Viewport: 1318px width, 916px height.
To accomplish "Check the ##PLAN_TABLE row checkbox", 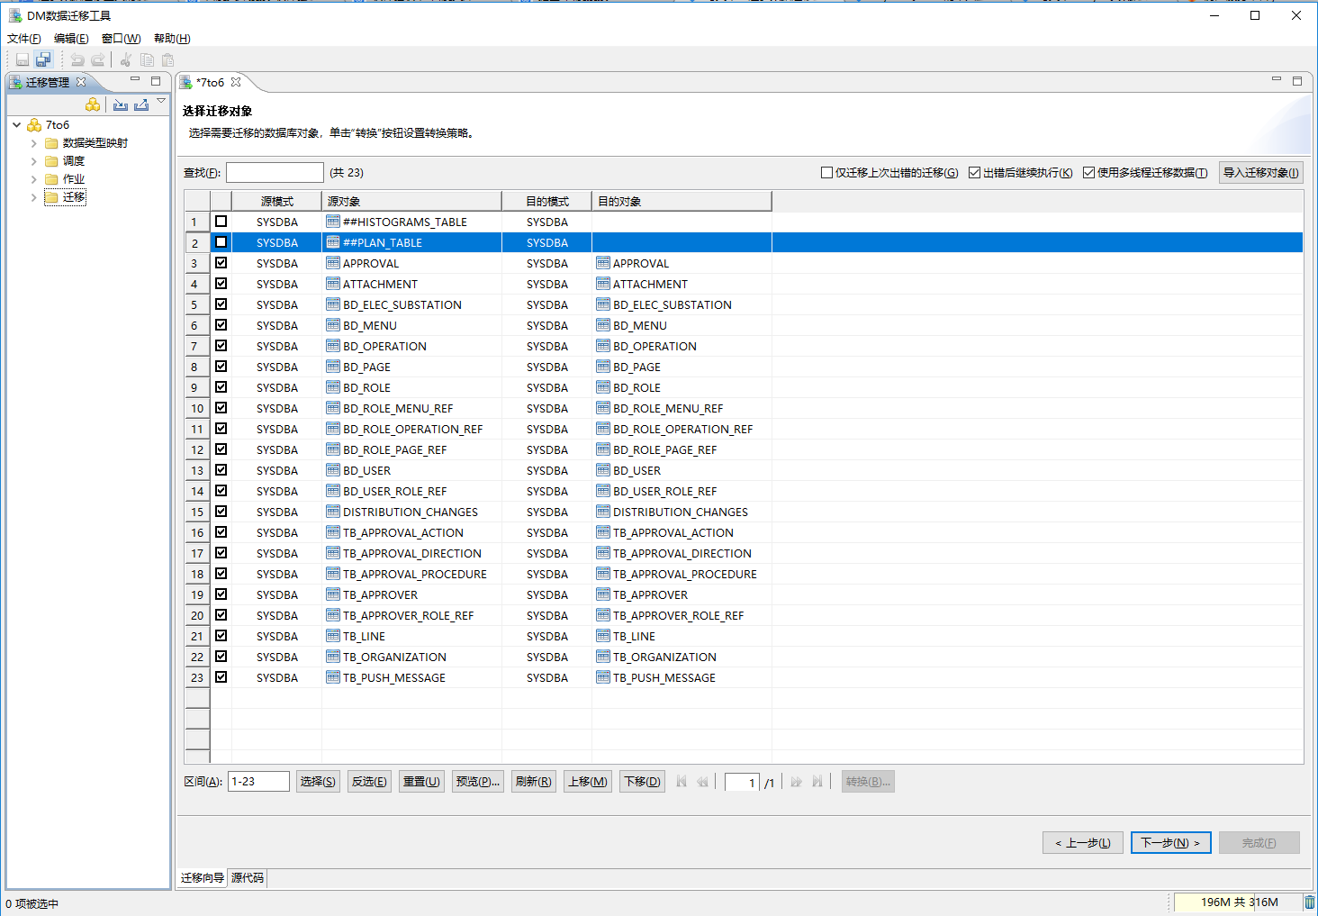I will click(221, 242).
